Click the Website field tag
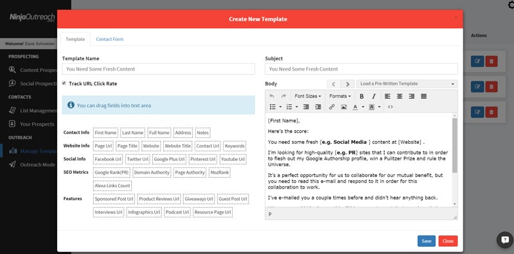The image size is (514, 254). coord(151,146)
